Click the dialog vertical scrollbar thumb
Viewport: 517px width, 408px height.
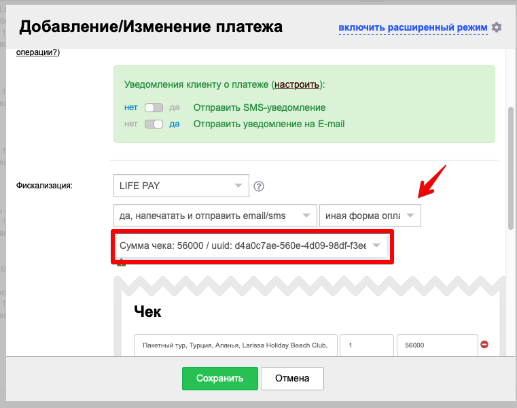[x=511, y=168]
